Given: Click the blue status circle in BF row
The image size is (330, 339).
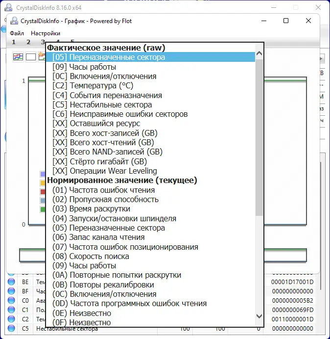Looking at the screenshot, I should [11, 291].
